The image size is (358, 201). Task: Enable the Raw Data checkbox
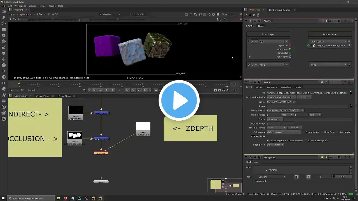point(322,132)
